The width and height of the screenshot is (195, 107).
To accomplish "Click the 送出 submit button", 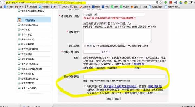I will tap(109, 99).
